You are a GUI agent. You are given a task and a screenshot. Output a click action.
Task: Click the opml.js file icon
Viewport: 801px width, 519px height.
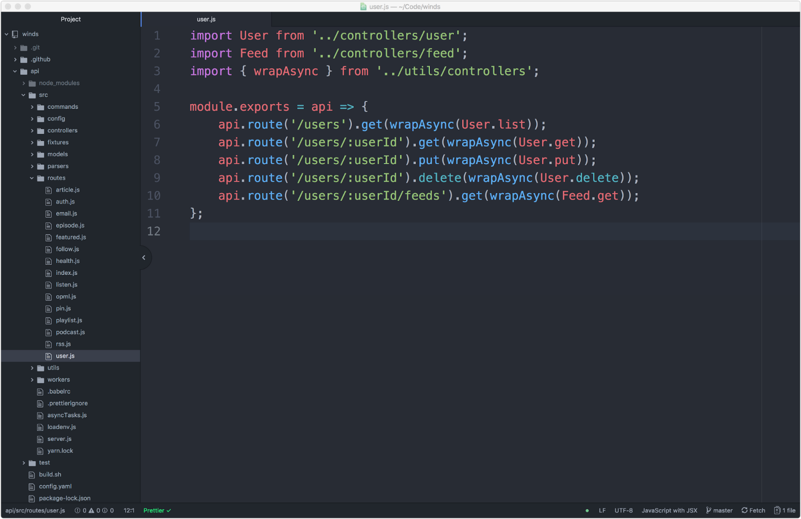coord(49,297)
